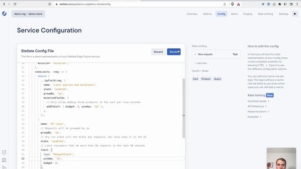Click the line budget: 5

pos(50,163)
